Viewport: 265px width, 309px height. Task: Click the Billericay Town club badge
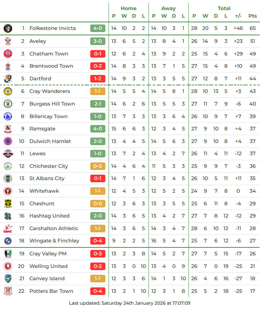pos(8,116)
